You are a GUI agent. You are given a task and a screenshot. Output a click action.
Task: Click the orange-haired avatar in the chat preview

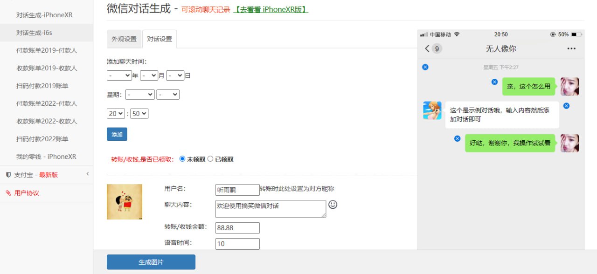(432, 110)
